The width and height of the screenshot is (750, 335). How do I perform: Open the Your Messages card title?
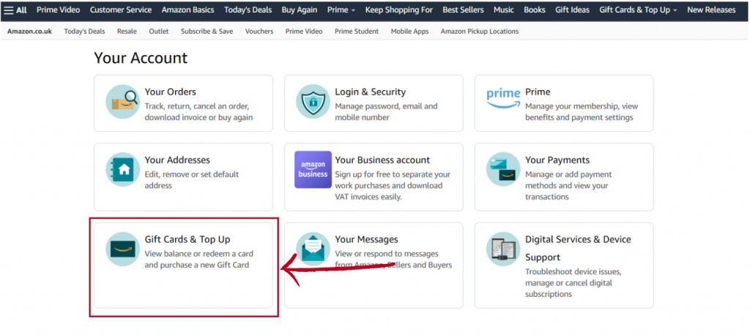pos(366,239)
